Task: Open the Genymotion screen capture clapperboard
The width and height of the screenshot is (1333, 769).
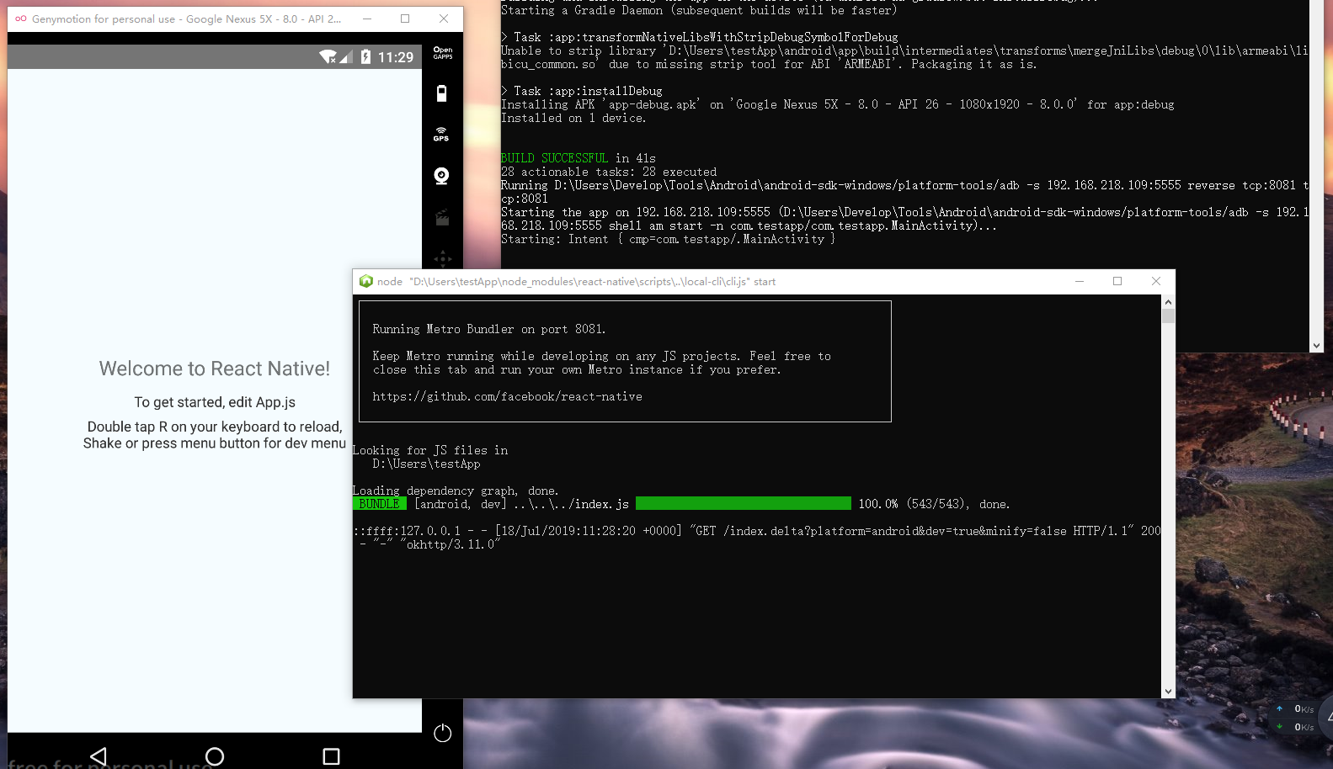Action: tap(442, 218)
